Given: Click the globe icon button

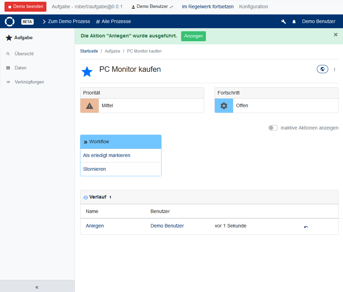Looking at the screenshot, I should coord(322,69).
